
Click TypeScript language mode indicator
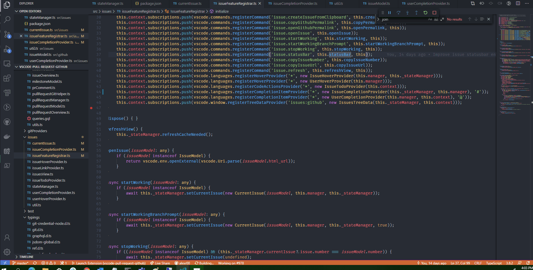(x=494, y=263)
